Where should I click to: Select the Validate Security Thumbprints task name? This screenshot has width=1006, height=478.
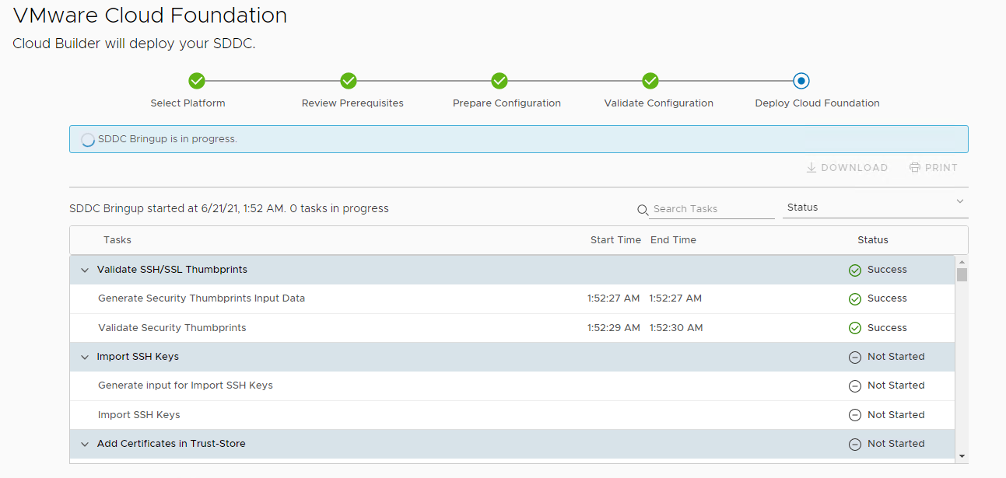[172, 328]
